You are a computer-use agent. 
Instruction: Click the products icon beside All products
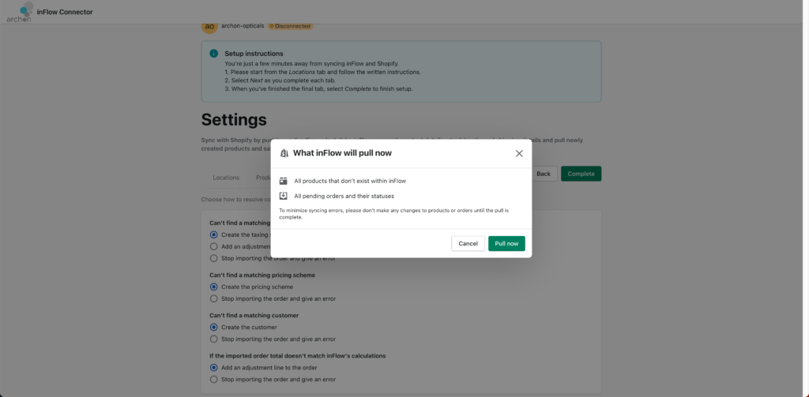coord(284,181)
